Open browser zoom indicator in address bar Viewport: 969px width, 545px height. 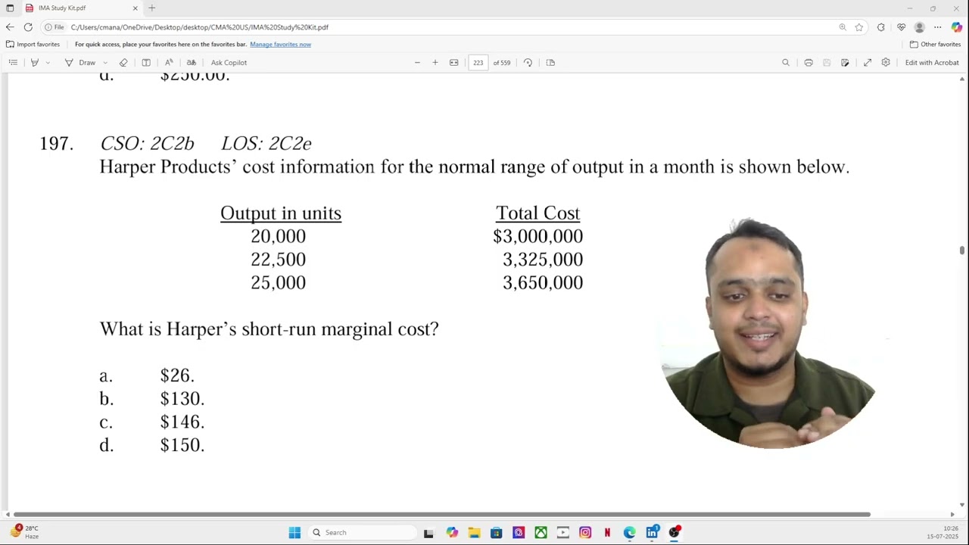(843, 27)
